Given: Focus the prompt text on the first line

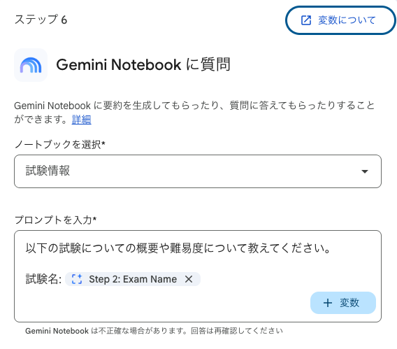Looking at the screenshot, I should pos(178,248).
